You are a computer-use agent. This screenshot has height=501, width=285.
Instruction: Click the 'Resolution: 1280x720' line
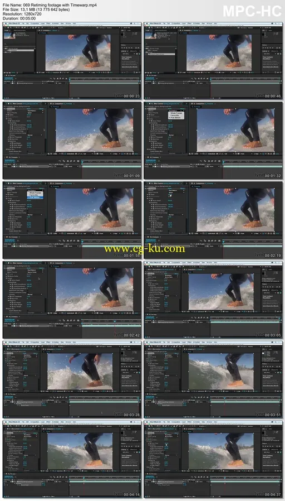click(x=22, y=14)
